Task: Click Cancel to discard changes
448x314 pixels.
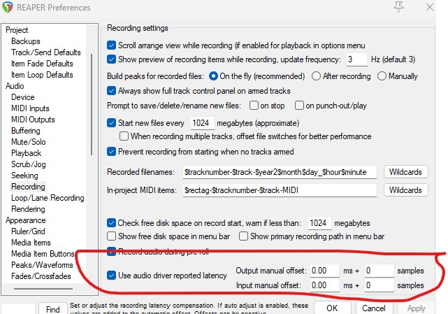Action: click(375, 308)
